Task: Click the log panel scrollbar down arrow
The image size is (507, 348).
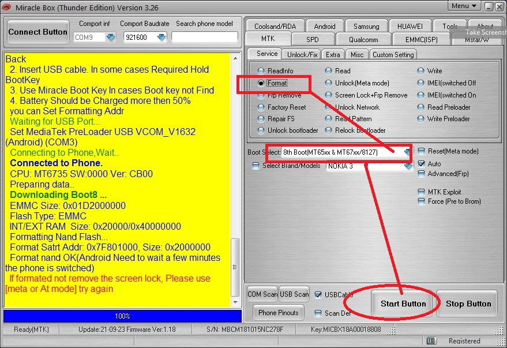Action: [235, 302]
